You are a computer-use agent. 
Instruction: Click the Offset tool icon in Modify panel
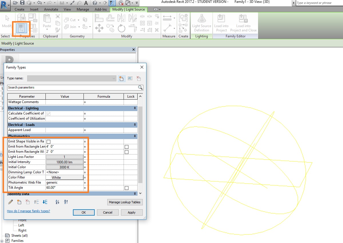[110, 18]
